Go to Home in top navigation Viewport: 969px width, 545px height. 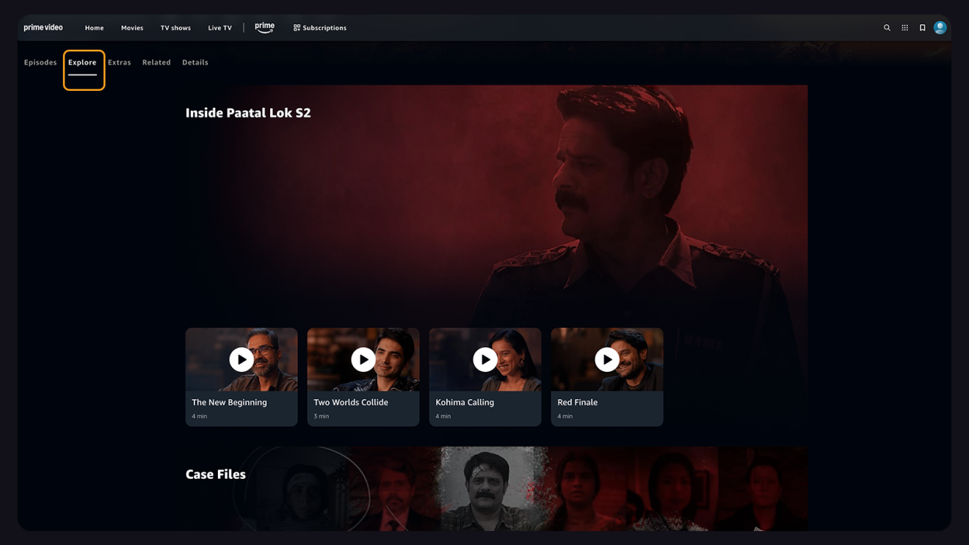tap(94, 28)
